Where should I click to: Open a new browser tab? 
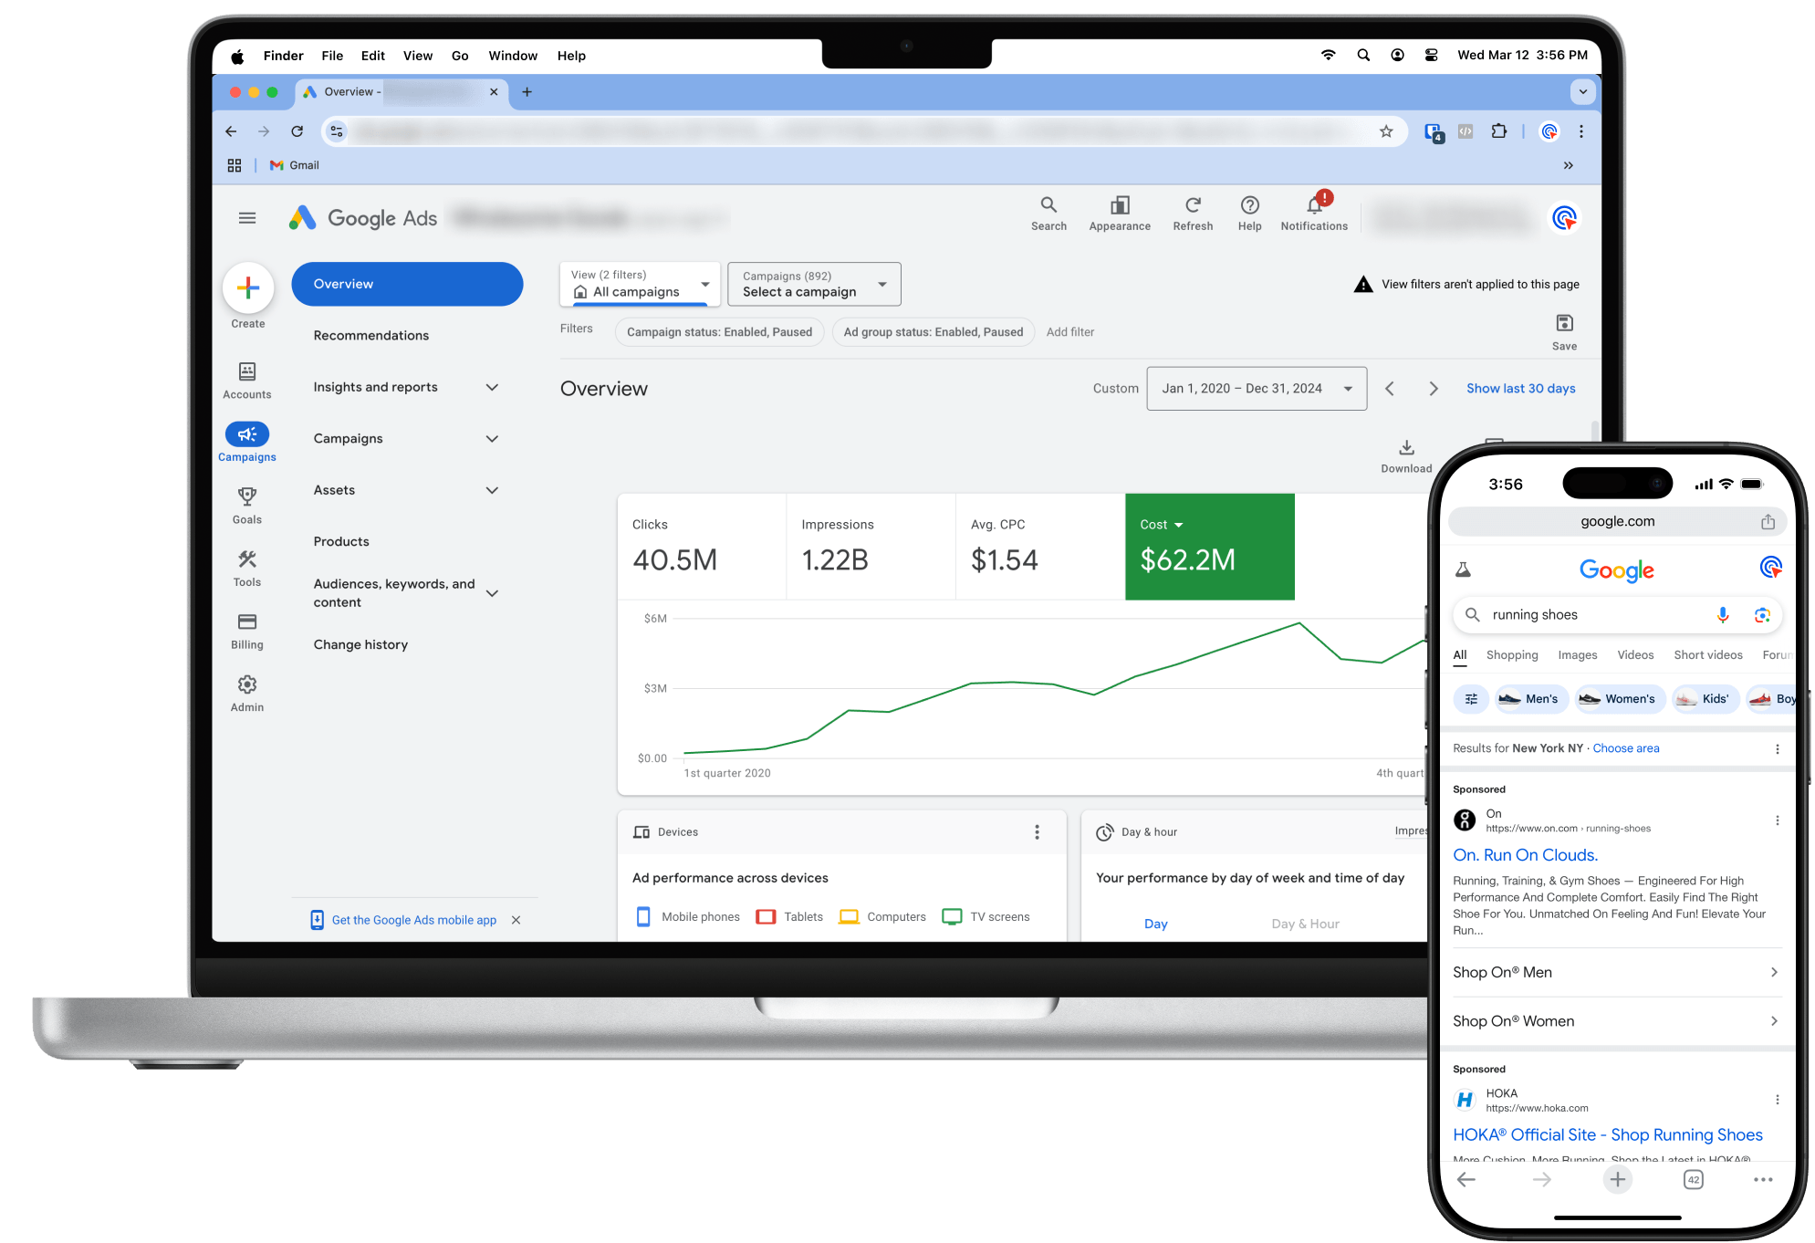point(527,92)
